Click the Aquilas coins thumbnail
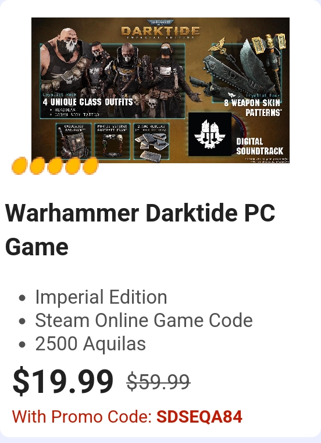The width and height of the screenshot is (321, 443). (151, 141)
